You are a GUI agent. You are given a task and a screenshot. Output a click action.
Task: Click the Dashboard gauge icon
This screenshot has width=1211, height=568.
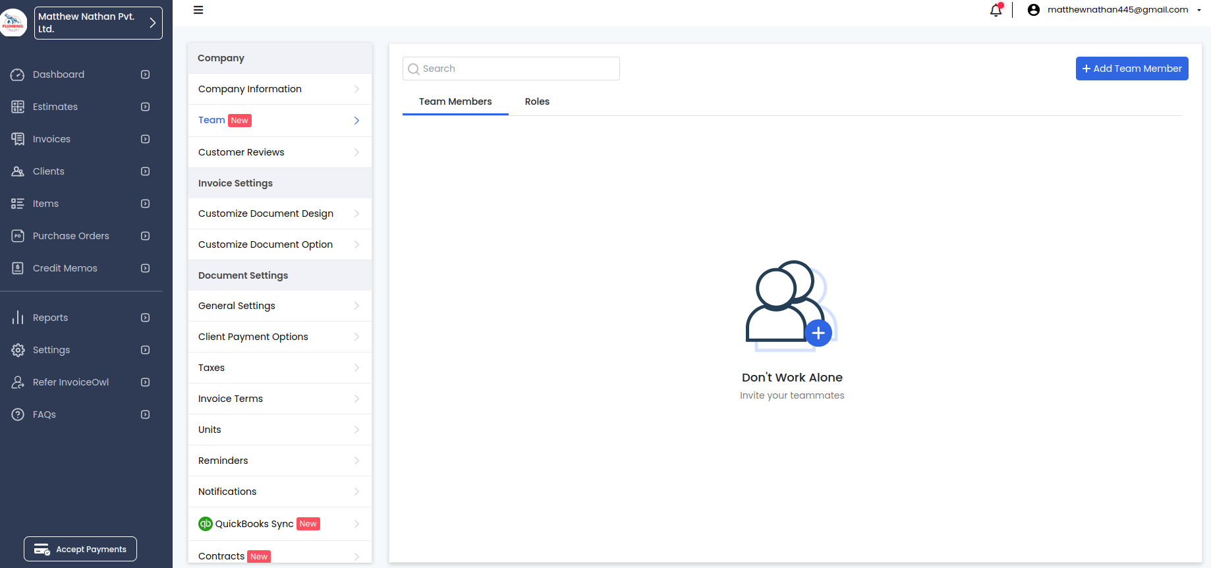coord(18,75)
